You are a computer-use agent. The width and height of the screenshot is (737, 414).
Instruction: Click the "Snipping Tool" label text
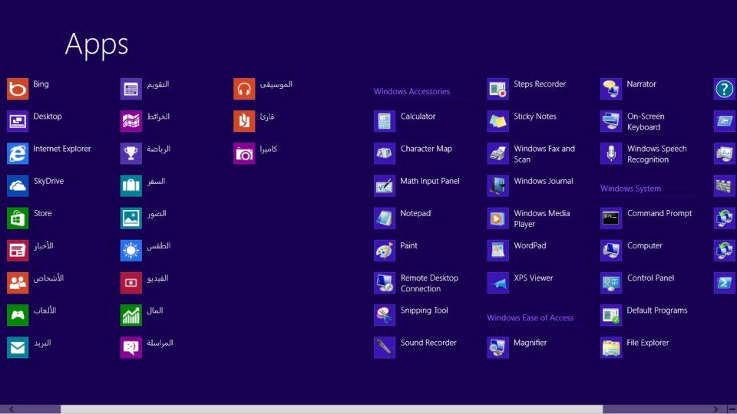(x=424, y=310)
